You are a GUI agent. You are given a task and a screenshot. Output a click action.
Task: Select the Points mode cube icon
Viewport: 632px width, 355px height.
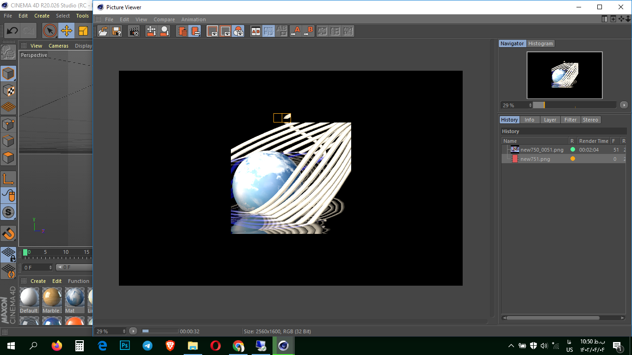pyautogui.click(x=8, y=124)
